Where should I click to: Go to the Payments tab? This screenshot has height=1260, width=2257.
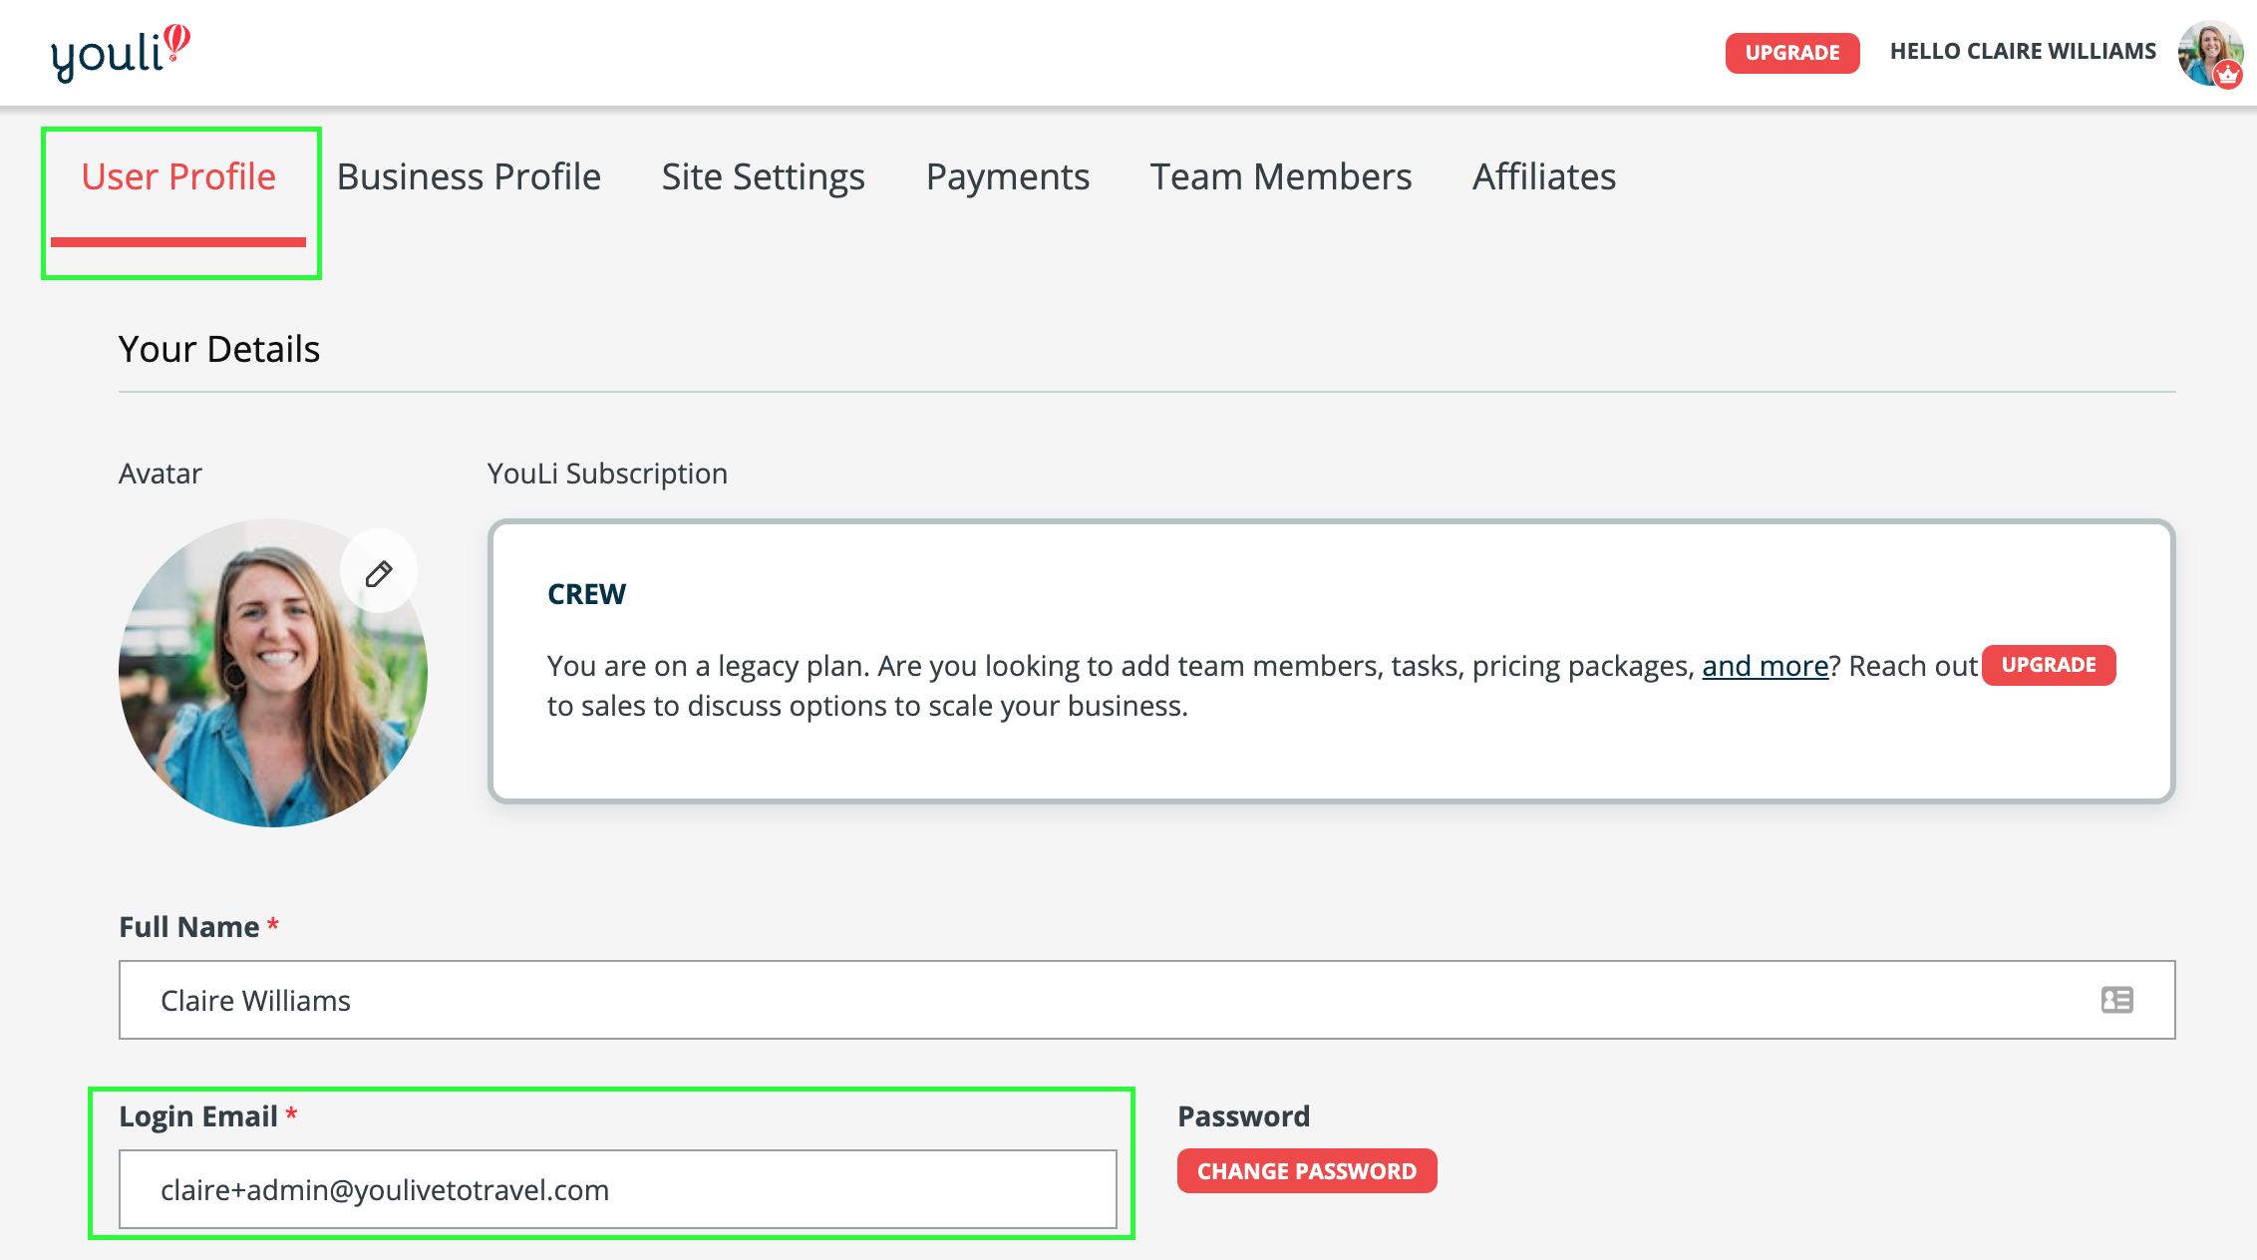click(x=1007, y=177)
